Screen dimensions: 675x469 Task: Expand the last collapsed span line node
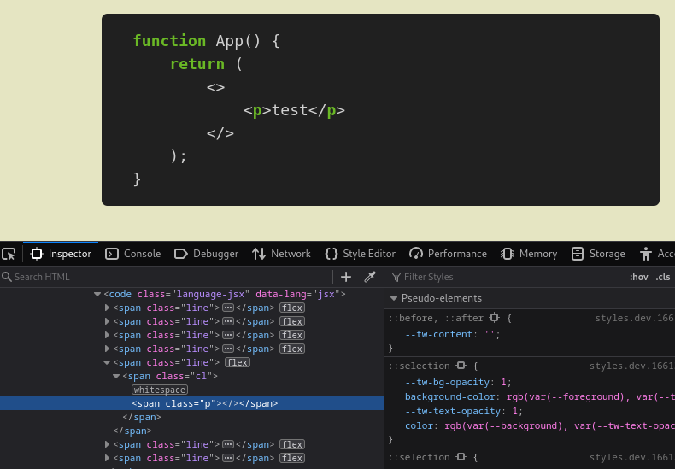point(107,458)
